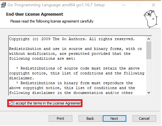The height and width of the screenshot is (126, 162).
Task: Click the Go gopher mascot image
Action: point(151,19)
